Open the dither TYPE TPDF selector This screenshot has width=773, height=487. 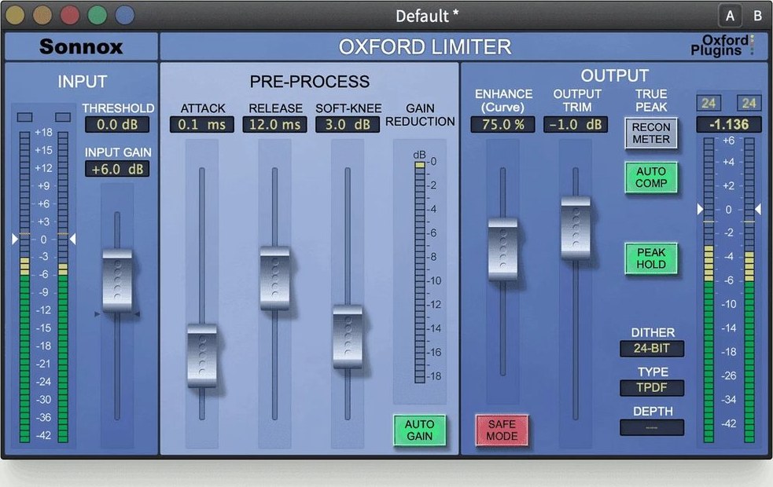652,387
